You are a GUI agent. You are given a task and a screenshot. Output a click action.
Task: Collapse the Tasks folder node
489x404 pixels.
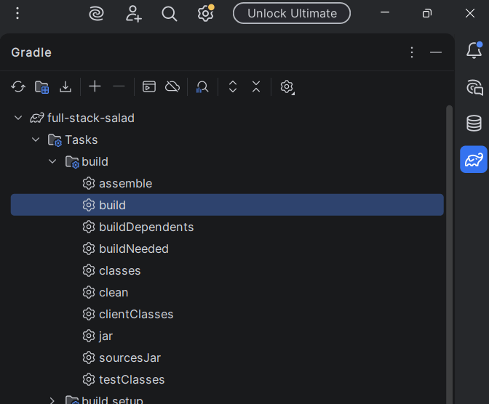tap(36, 140)
